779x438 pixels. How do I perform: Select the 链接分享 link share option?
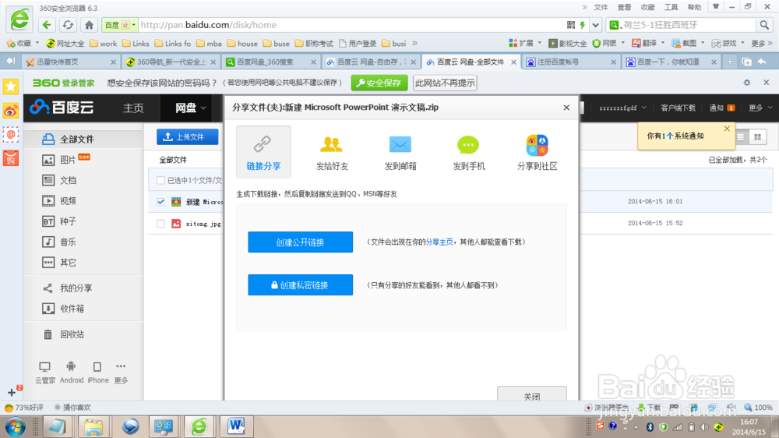pyautogui.click(x=263, y=152)
